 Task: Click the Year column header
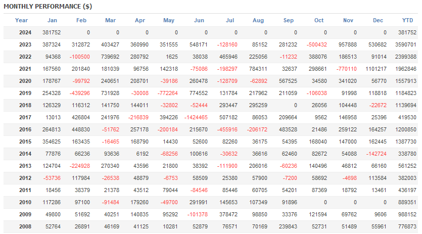[22, 20]
